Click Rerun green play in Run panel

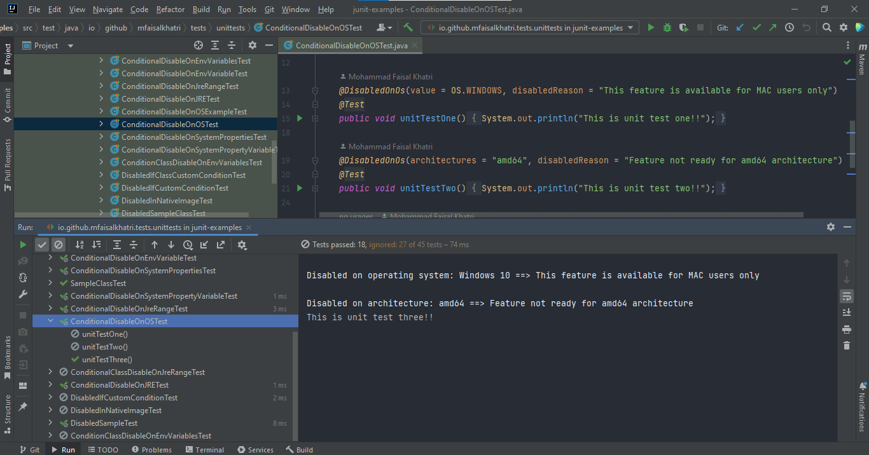tap(23, 245)
